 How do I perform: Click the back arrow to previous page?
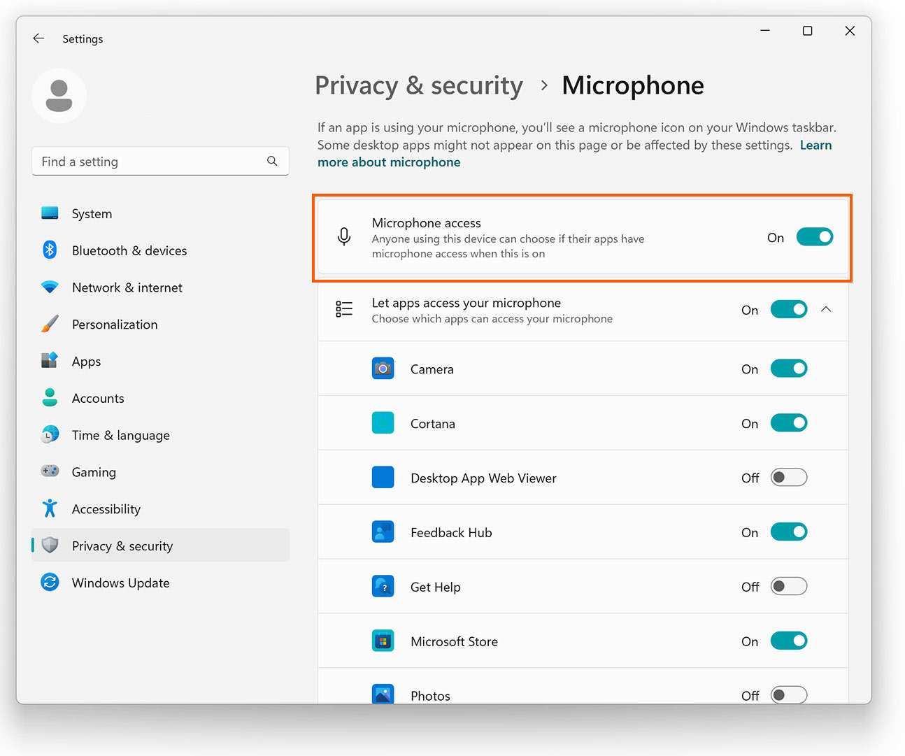[38, 38]
